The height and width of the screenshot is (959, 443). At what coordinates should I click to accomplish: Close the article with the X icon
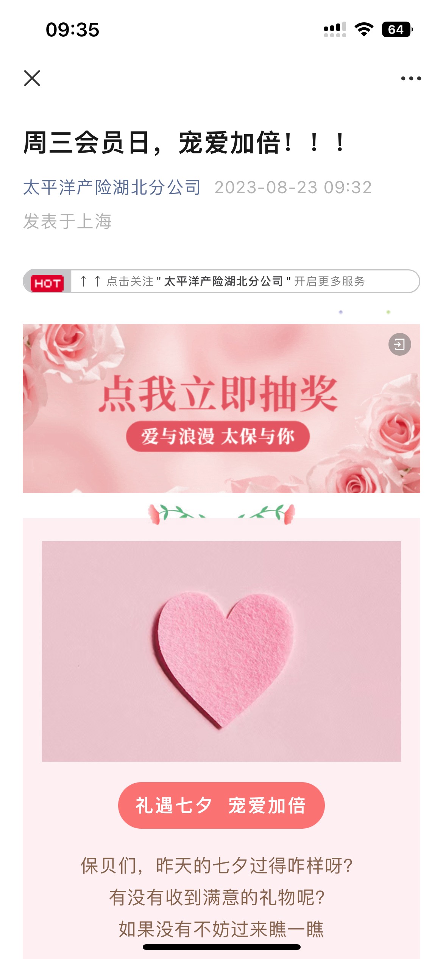click(32, 78)
